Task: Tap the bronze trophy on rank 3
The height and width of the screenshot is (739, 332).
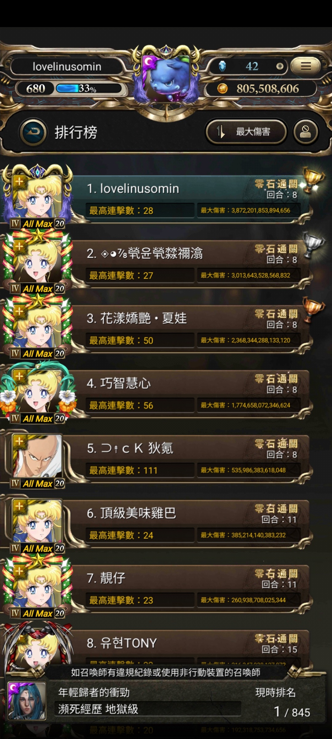Action: 313,309
